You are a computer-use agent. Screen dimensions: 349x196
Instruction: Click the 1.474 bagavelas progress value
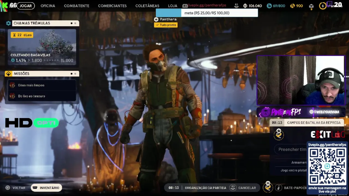point(21,60)
